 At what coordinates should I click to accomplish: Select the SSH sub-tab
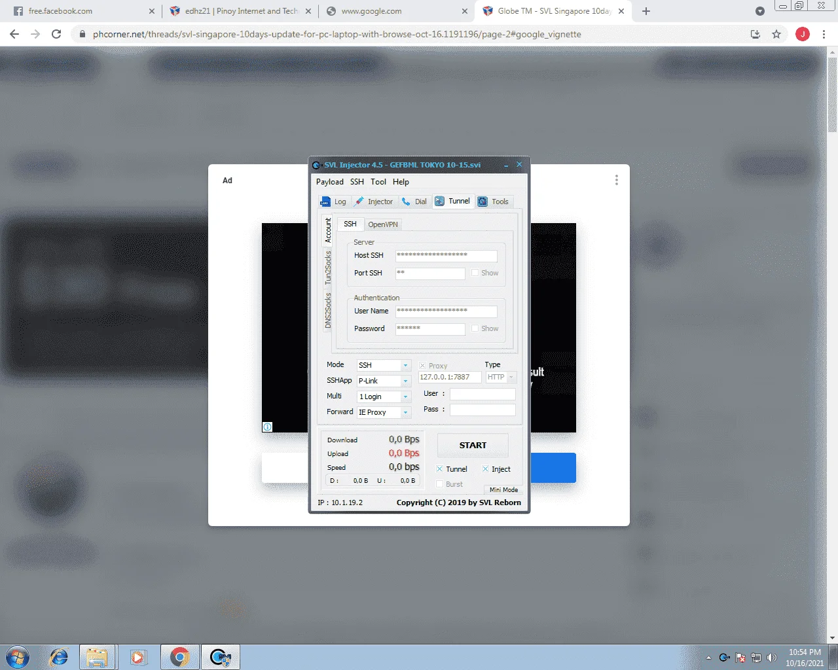tap(350, 224)
